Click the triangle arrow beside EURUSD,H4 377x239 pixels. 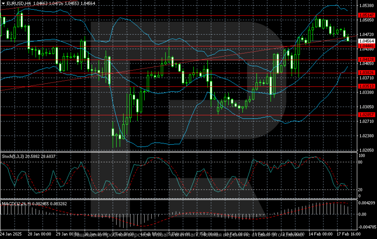[x=3, y=3]
